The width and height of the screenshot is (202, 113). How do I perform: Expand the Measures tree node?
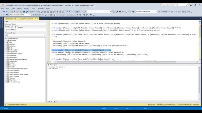tap(6, 40)
